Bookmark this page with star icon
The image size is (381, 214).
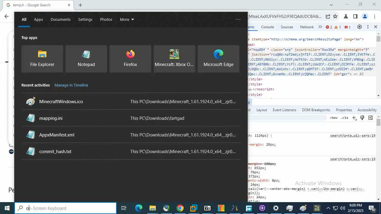(335, 16)
